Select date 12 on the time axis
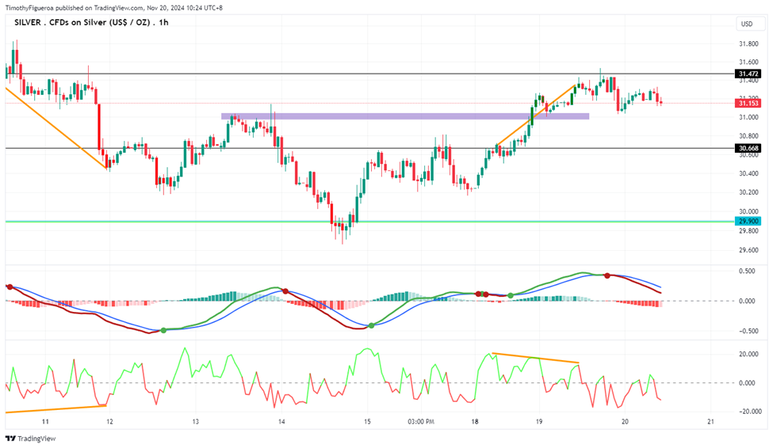773x448 pixels. pyautogui.click(x=109, y=421)
